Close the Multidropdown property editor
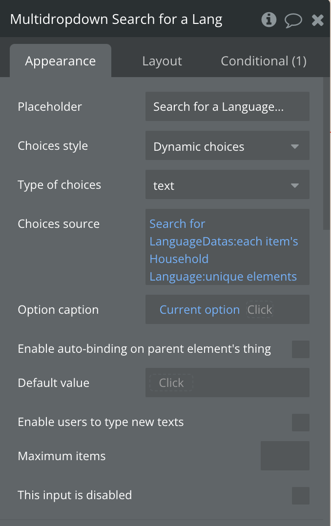This screenshot has width=331, height=526. (318, 20)
